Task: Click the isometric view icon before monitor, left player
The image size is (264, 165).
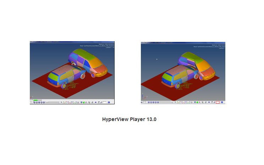Action: [78, 102]
